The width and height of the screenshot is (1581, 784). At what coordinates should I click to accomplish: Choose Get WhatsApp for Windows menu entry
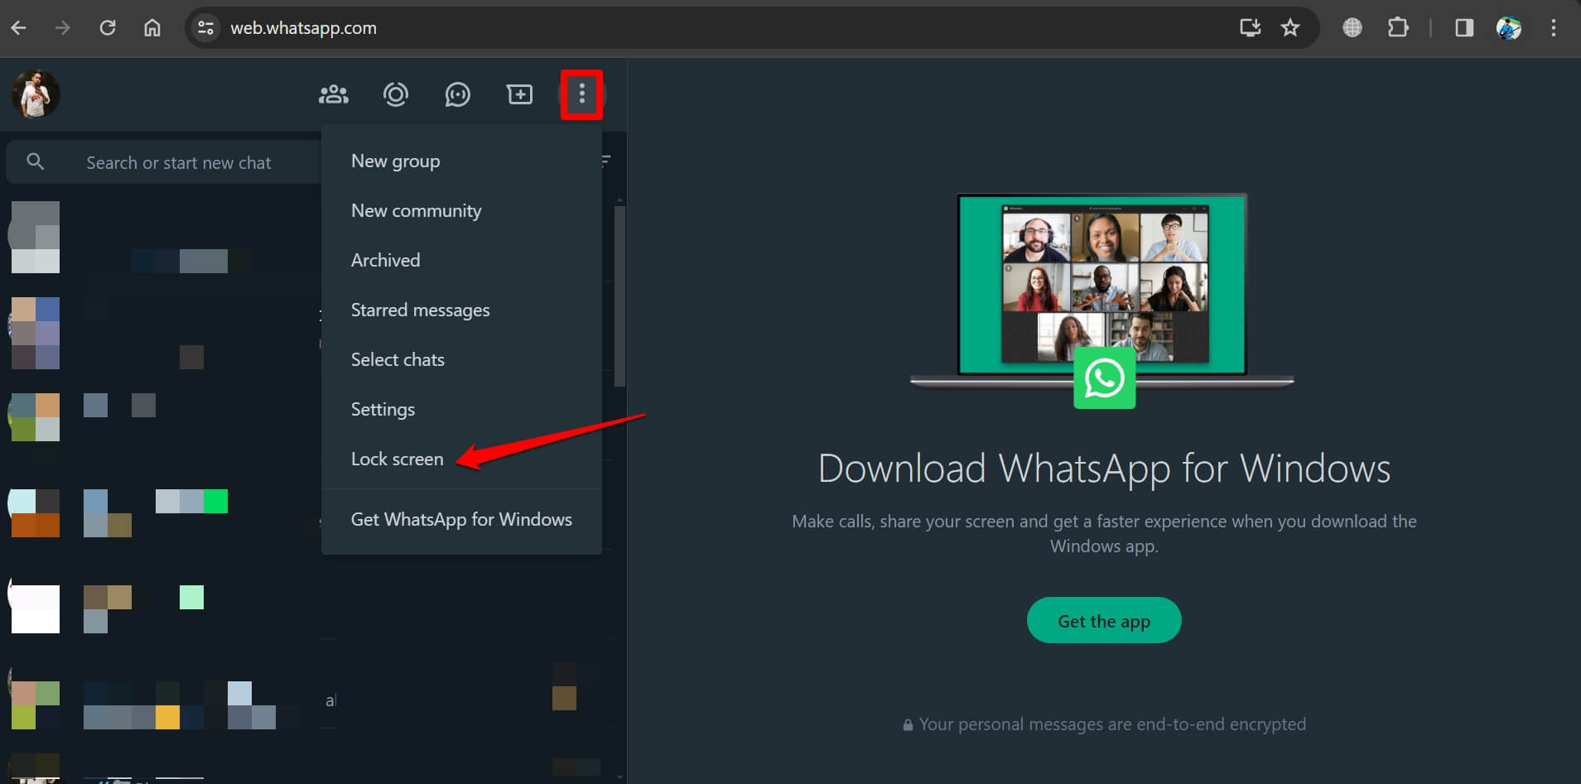point(461,519)
